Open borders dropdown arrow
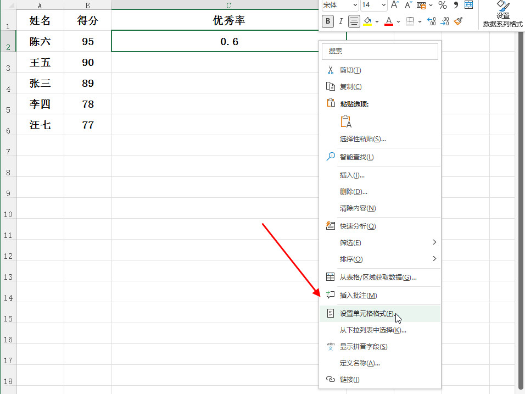The width and height of the screenshot is (525, 394). click(420, 22)
